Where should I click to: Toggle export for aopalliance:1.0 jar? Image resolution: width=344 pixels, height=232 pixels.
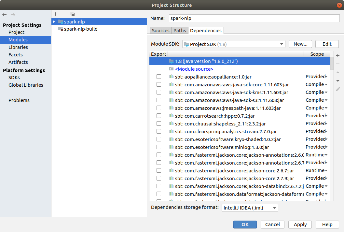[159, 77]
